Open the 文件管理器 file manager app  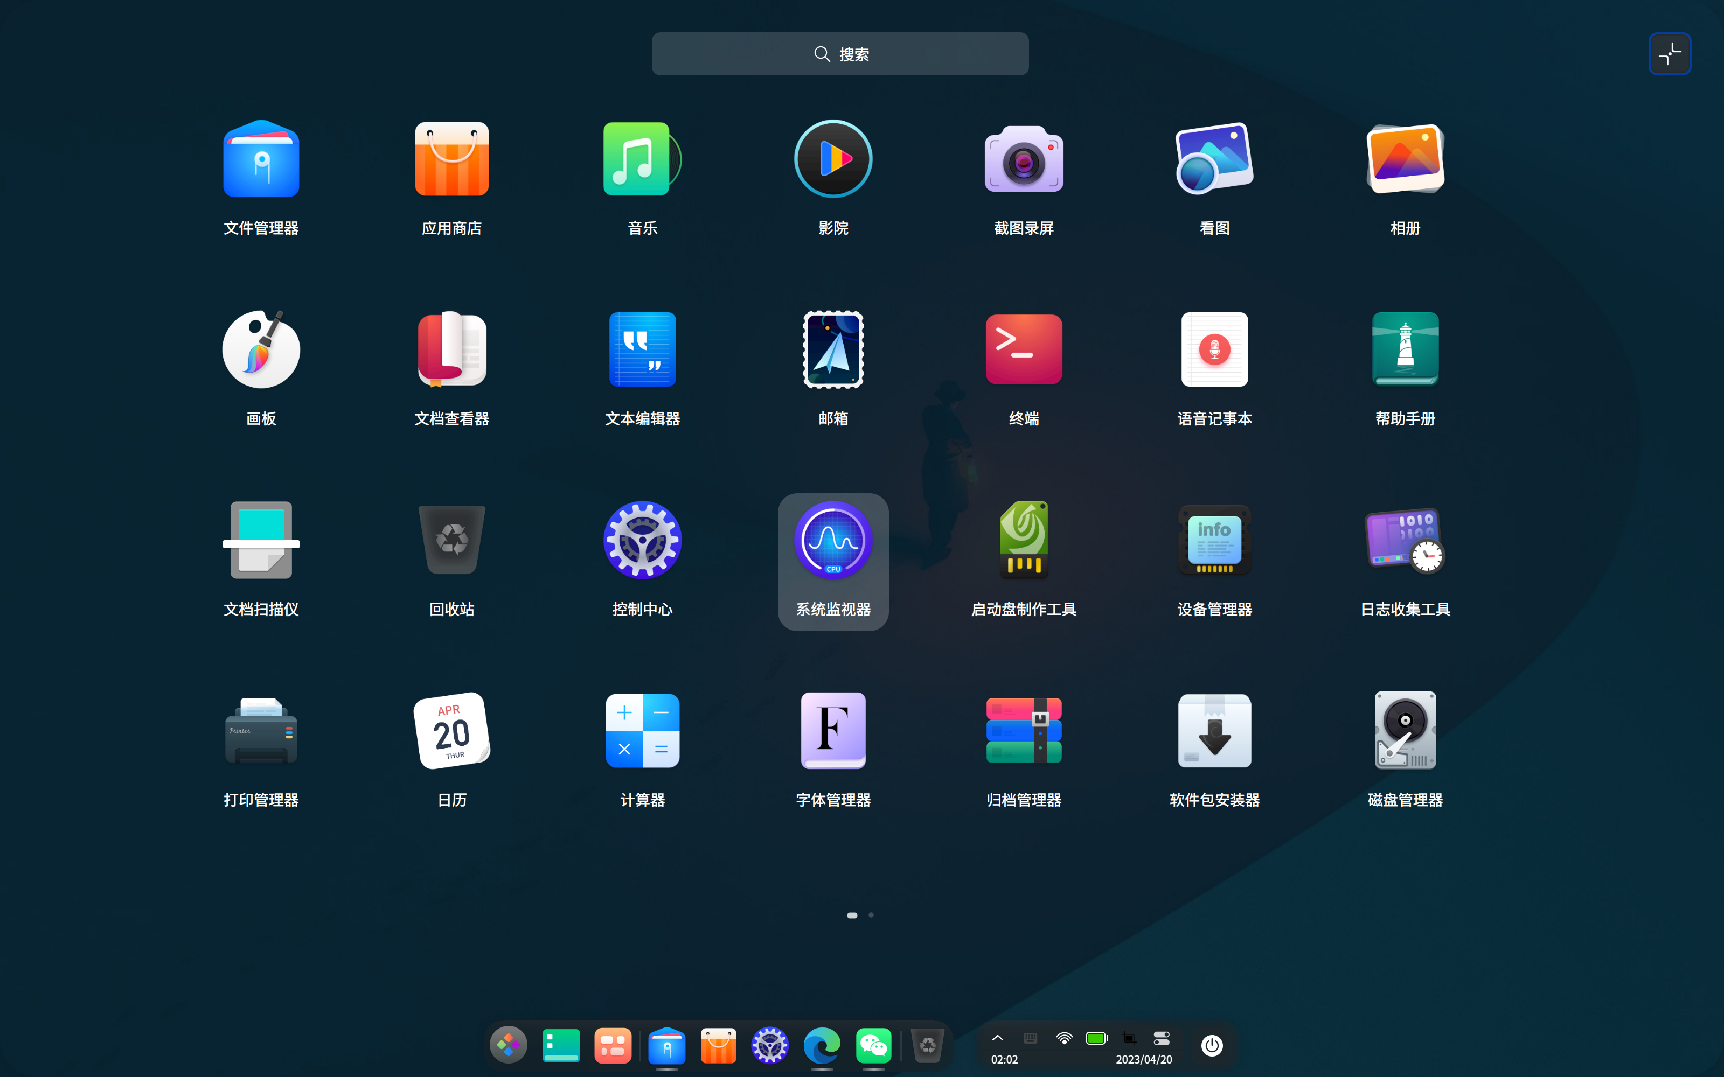pyautogui.click(x=261, y=159)
